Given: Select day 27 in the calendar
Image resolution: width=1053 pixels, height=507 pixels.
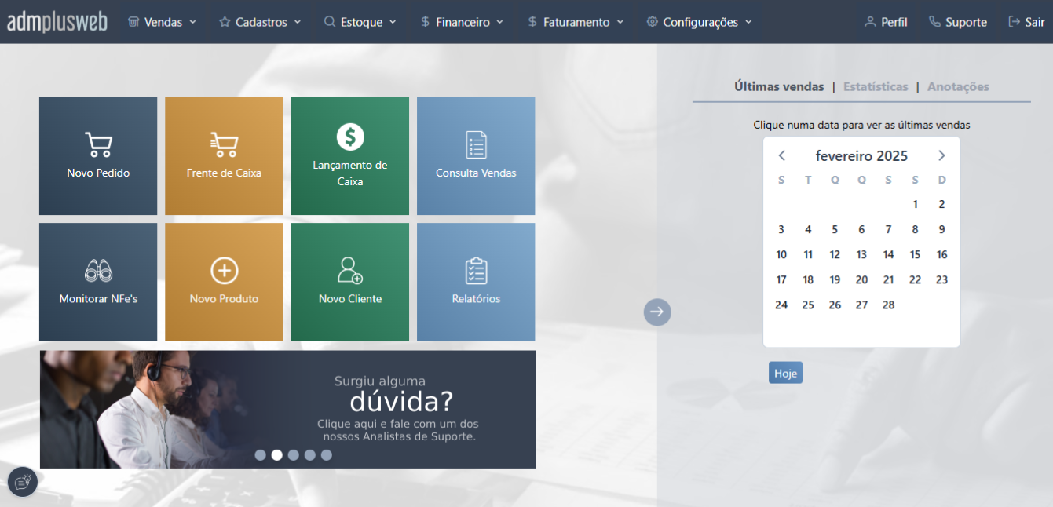Looking at the screenshot, I should pyautogui.click(x=861, y=305).
